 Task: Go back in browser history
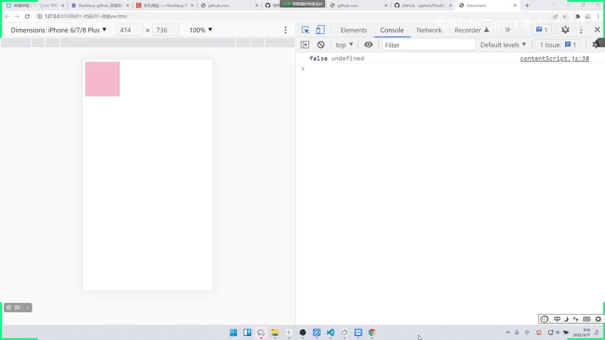point(7,16)
